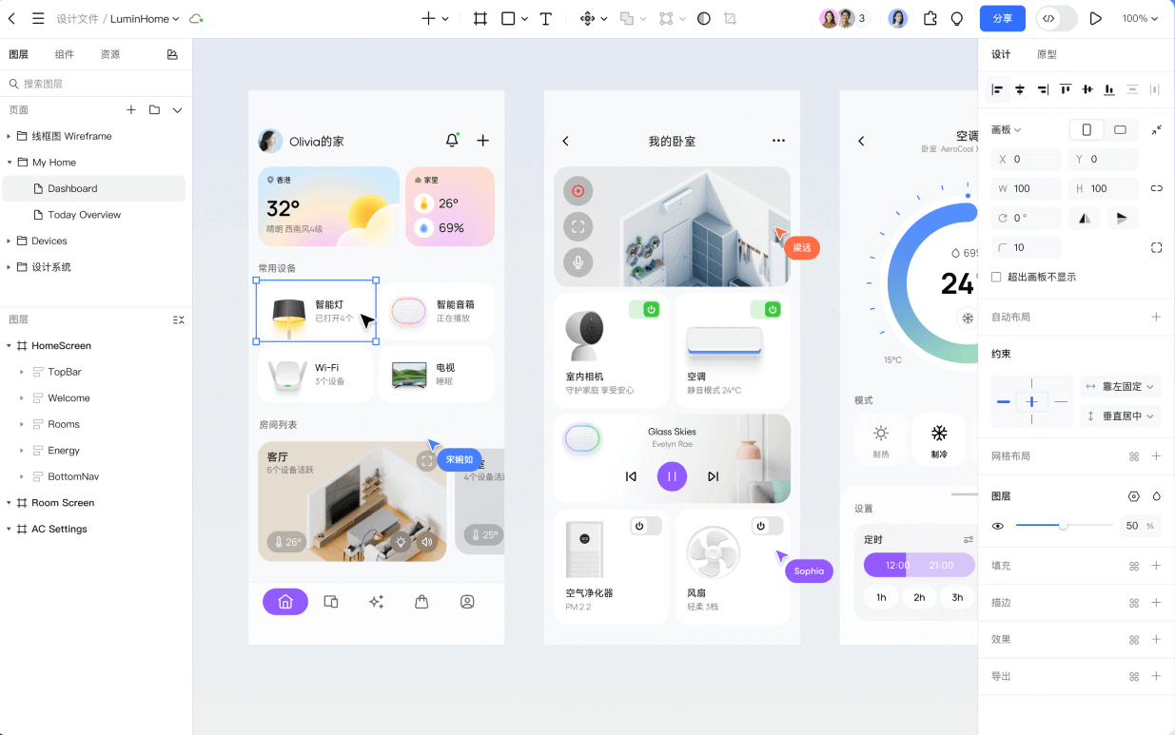
Task: Enable the 超出画板不显示 checkbox
Action: (997, 276)
